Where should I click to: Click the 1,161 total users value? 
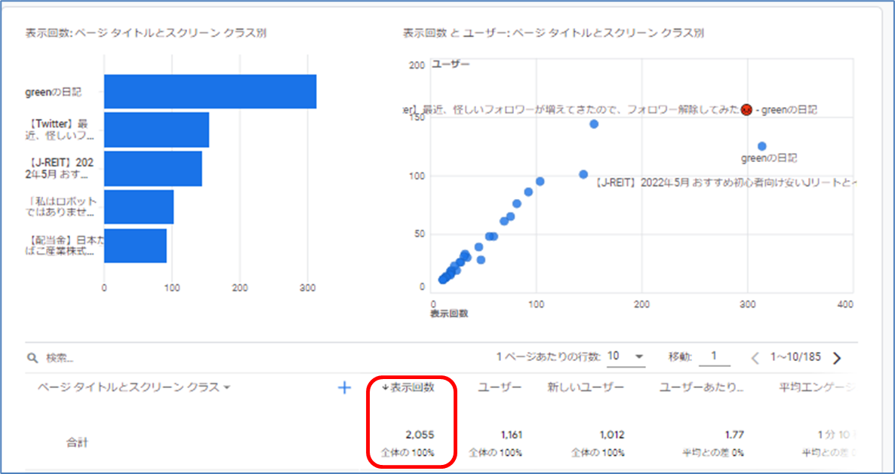512,436
